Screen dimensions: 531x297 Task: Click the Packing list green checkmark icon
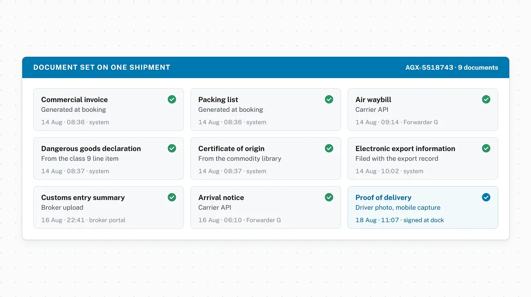pos(329,99)
